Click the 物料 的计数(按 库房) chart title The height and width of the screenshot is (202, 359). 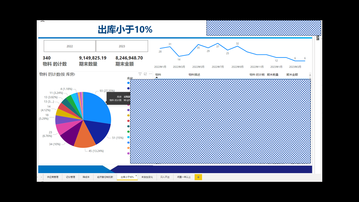tap(57, 74)
